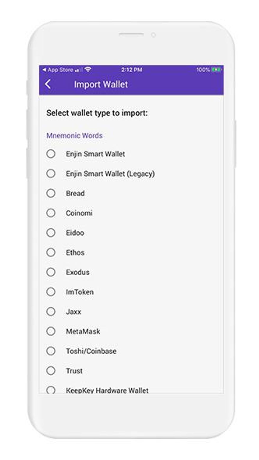Tap the 2:12 PM clock
The width and height of the screenshot is (259, 460).
(x=132, y=70)
